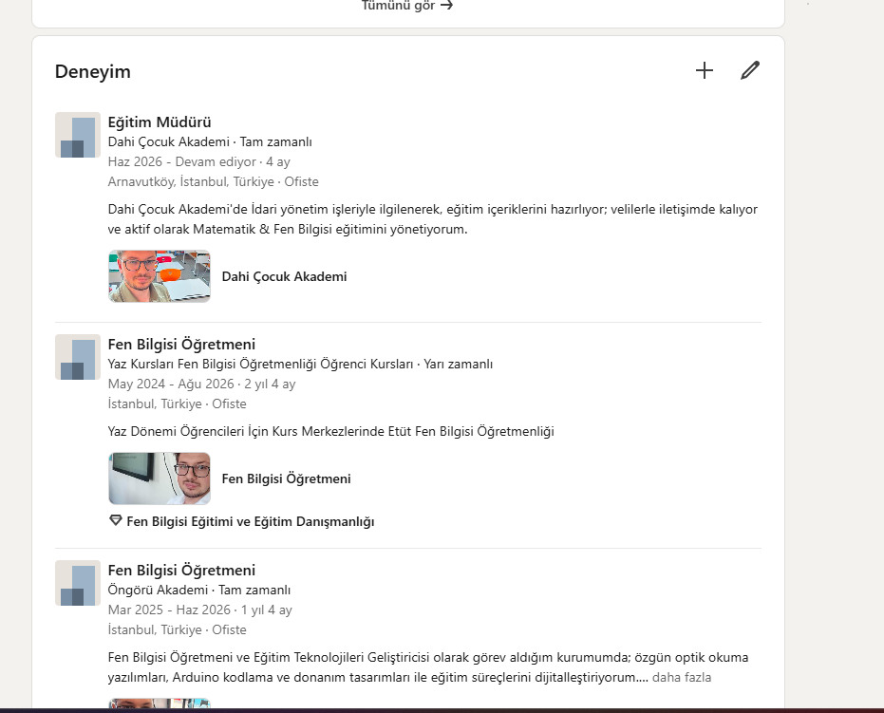Add a new experience with plus icon
This screenshot has width=884, height=713.
tap(705, 70)
